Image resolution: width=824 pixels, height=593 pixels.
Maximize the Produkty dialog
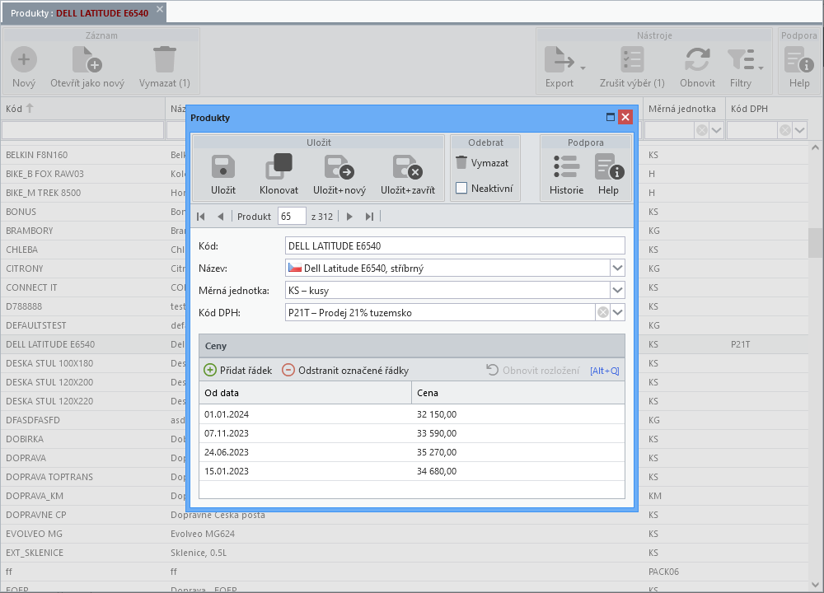click(610, 117)
